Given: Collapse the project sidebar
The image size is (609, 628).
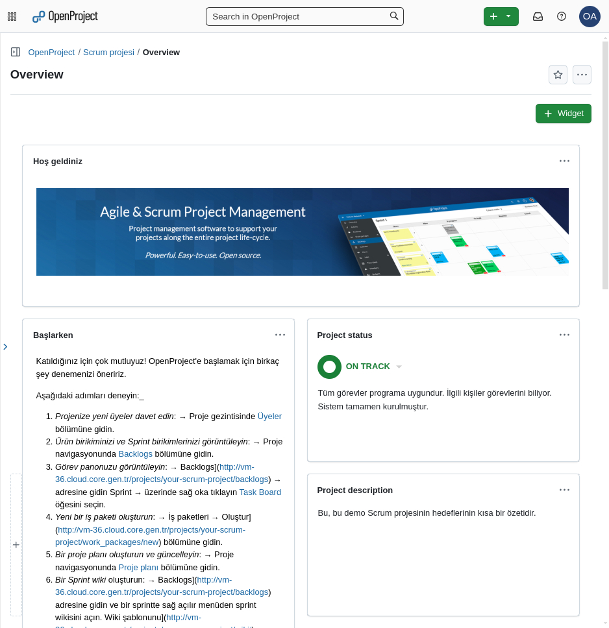Looking at the screenshot, I should click(16, 52).
